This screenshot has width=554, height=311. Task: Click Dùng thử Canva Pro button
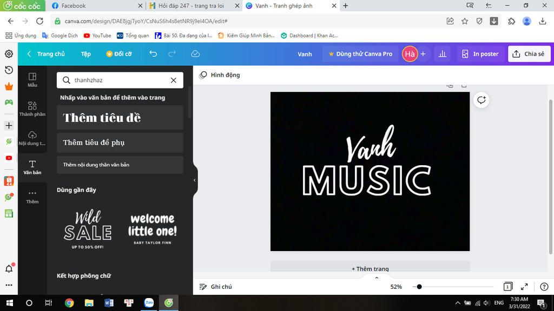coord(360,54)
